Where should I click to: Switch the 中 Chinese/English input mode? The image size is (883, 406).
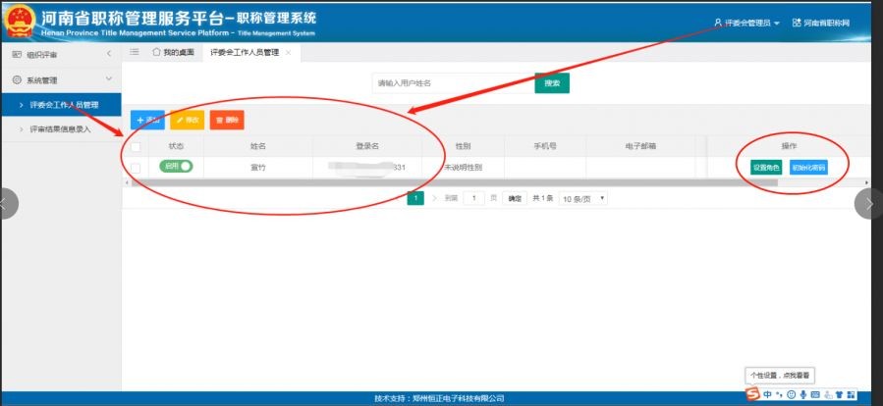coord(767,395)
